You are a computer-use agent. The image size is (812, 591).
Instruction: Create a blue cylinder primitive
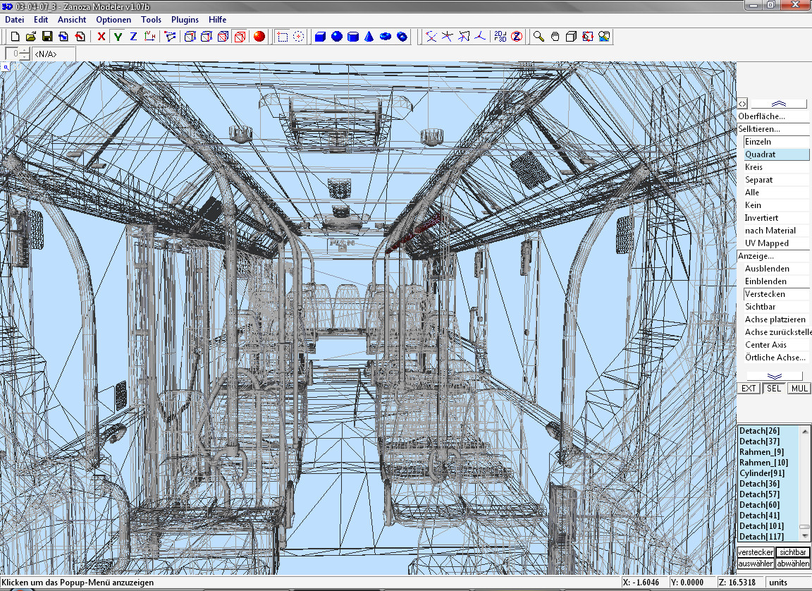tap(352, 36)
